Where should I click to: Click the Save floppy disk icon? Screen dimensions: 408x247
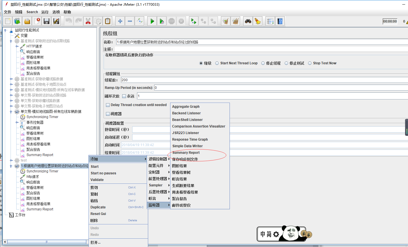(47, 21)
